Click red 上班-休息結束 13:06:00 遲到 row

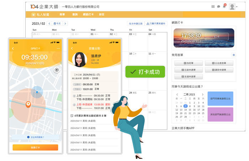pyautogui.click(x=91, y=104)
